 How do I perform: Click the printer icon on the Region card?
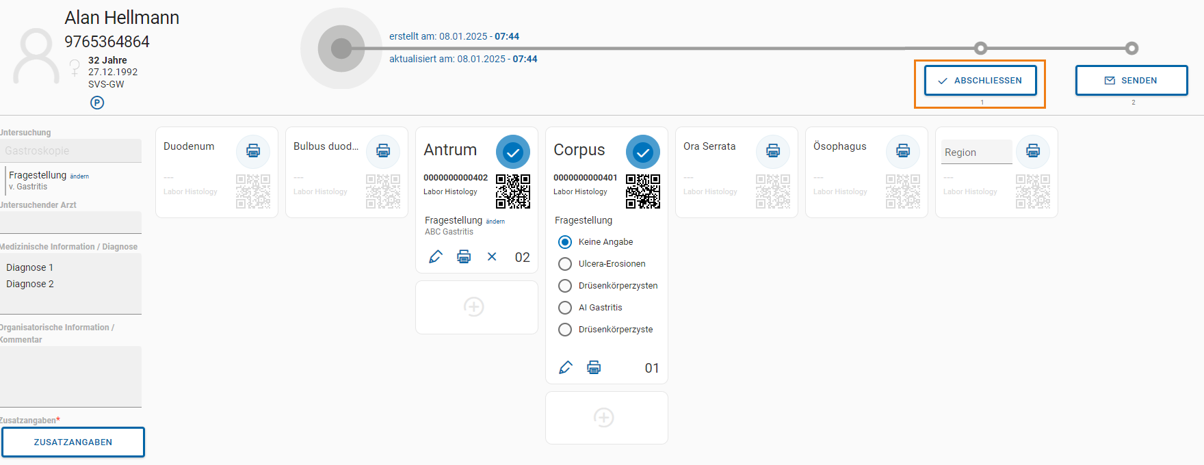tap(1033, 151)
